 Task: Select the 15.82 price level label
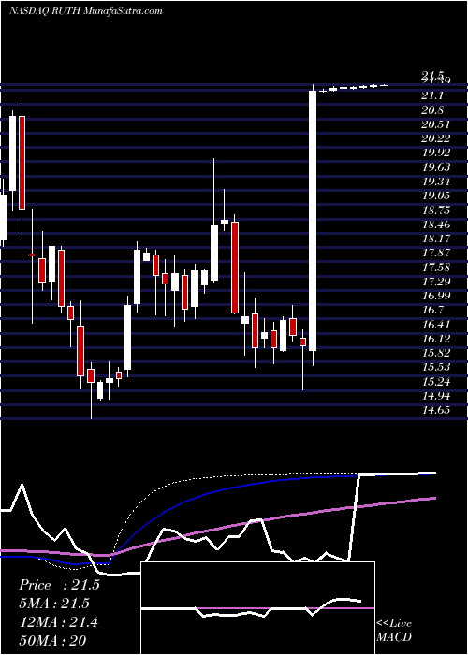[x=436, y=353]
